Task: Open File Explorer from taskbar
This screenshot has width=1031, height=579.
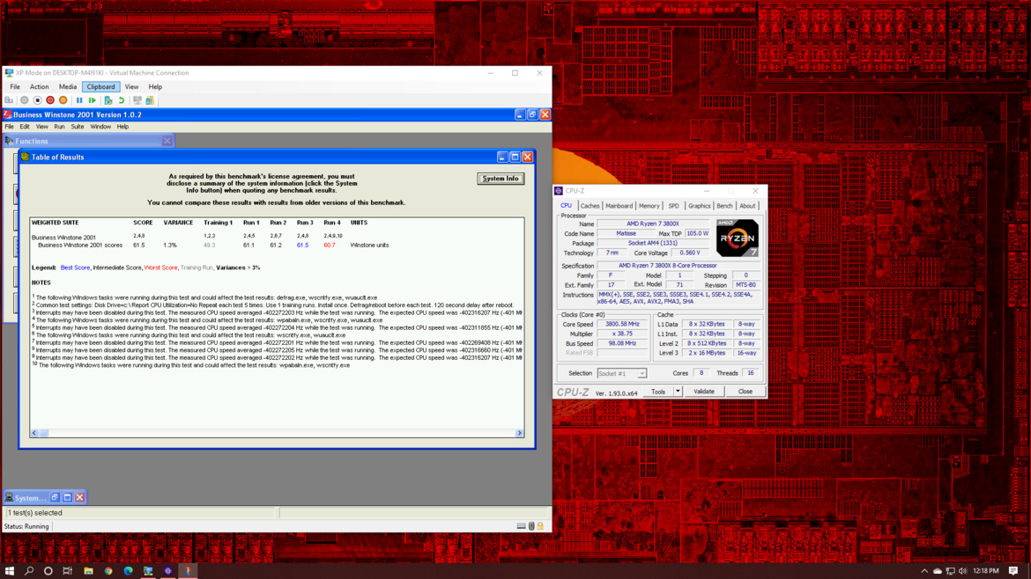Action: pos(88,570)
